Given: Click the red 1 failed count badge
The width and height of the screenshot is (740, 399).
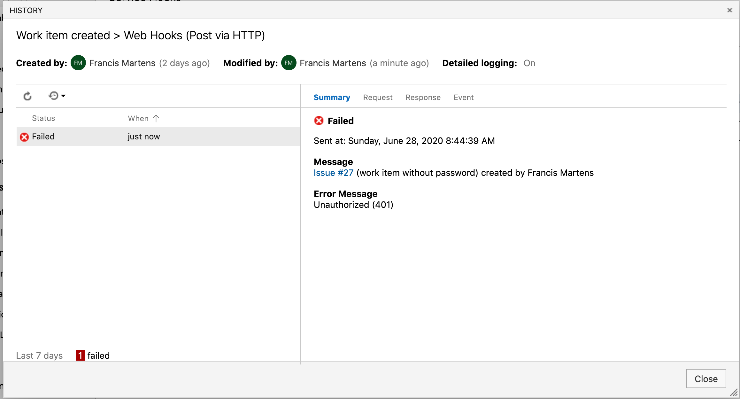Looking at the screenshot, I should coord(80,355).
